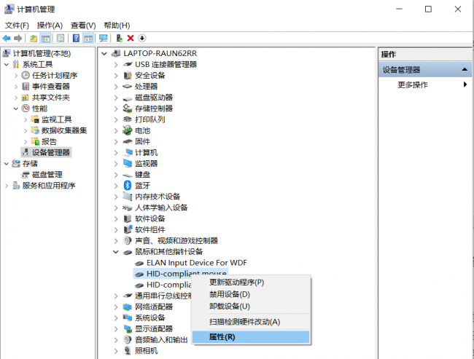Open the 操作(A) menu

(x=50, y=25)
